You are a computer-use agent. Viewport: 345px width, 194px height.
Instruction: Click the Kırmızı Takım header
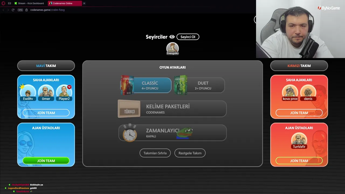point(299,66)
